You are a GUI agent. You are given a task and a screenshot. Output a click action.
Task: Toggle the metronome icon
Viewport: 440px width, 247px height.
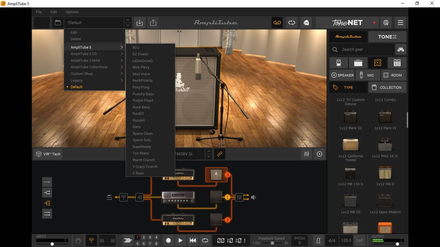[319, 240]
